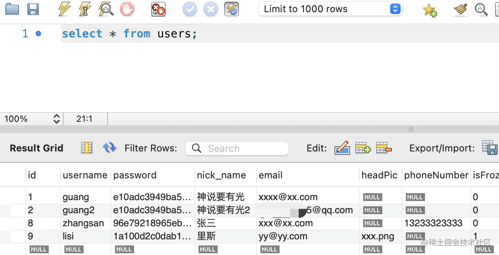This screenshot has height=255, width=499.
Task: Select the zhangsan username cell
Action: [83, 223]
